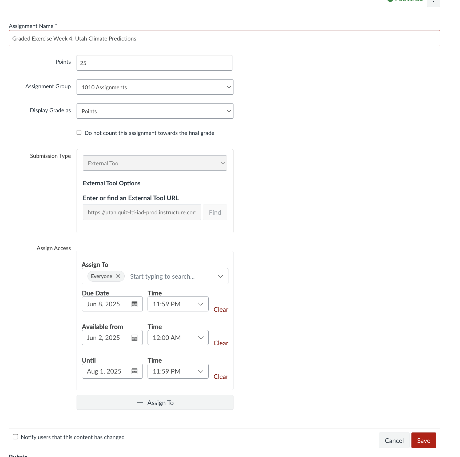
Task: Open the Available from time dropdown
Action: pyautogui.click(x=178, y=338)
